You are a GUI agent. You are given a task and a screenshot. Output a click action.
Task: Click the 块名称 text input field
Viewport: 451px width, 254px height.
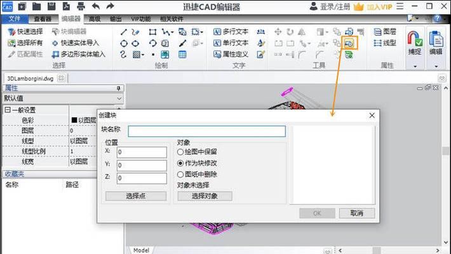pyautogui.click(x=207, y=131)
